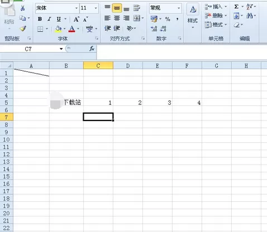
Task: Open the 格式 format cells menu
Action: coord(216,25)
